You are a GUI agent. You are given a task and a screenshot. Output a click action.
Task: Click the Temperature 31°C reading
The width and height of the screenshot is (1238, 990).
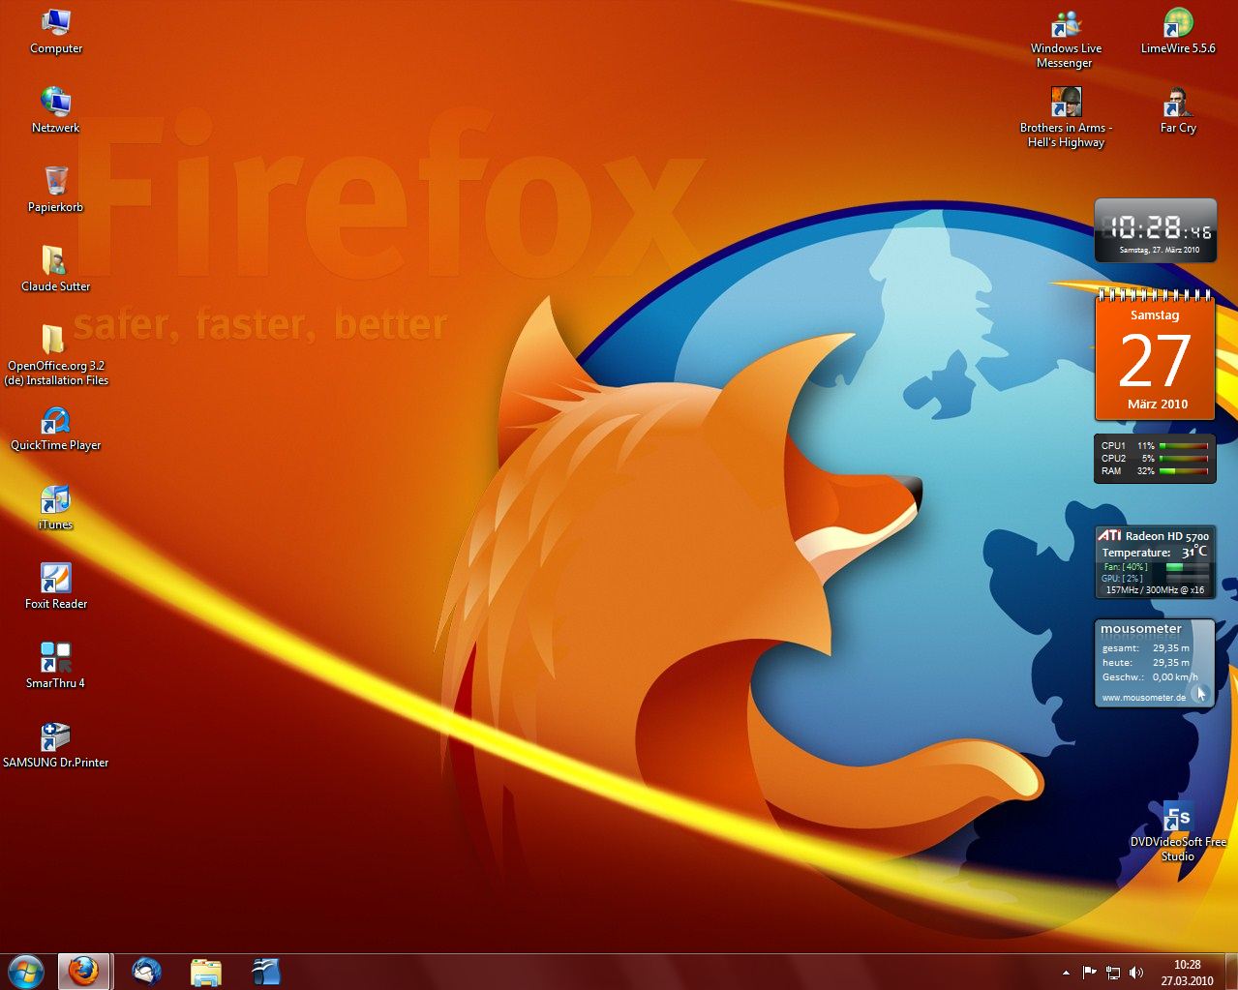(x=1155, y=553)
